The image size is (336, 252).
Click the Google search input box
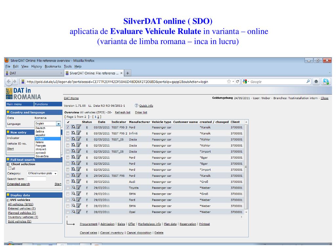tap(278, 82)
